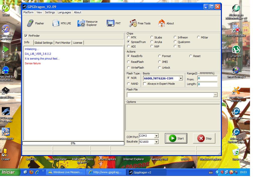Open the shell desktop shortcut
The height and width of the screenshot is (193, 257).
click(6, 51)
